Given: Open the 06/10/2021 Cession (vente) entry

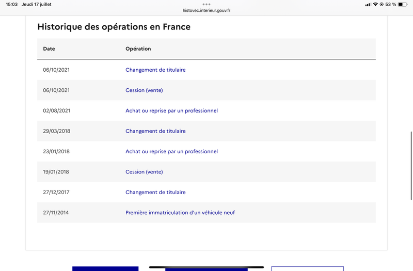Looking at the screenshot, I should pos(144,90).
